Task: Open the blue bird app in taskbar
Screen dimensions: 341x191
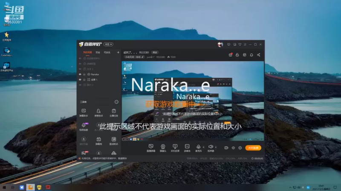Action: click(22, 187)
